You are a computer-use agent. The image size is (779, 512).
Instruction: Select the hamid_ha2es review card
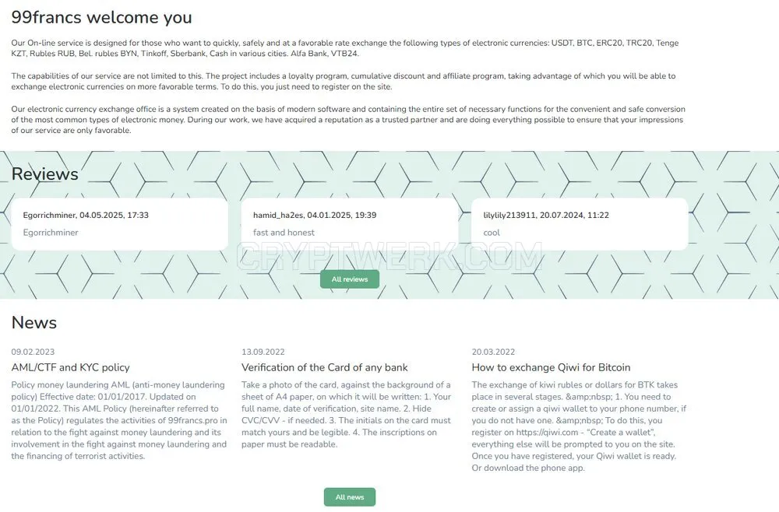350,224
